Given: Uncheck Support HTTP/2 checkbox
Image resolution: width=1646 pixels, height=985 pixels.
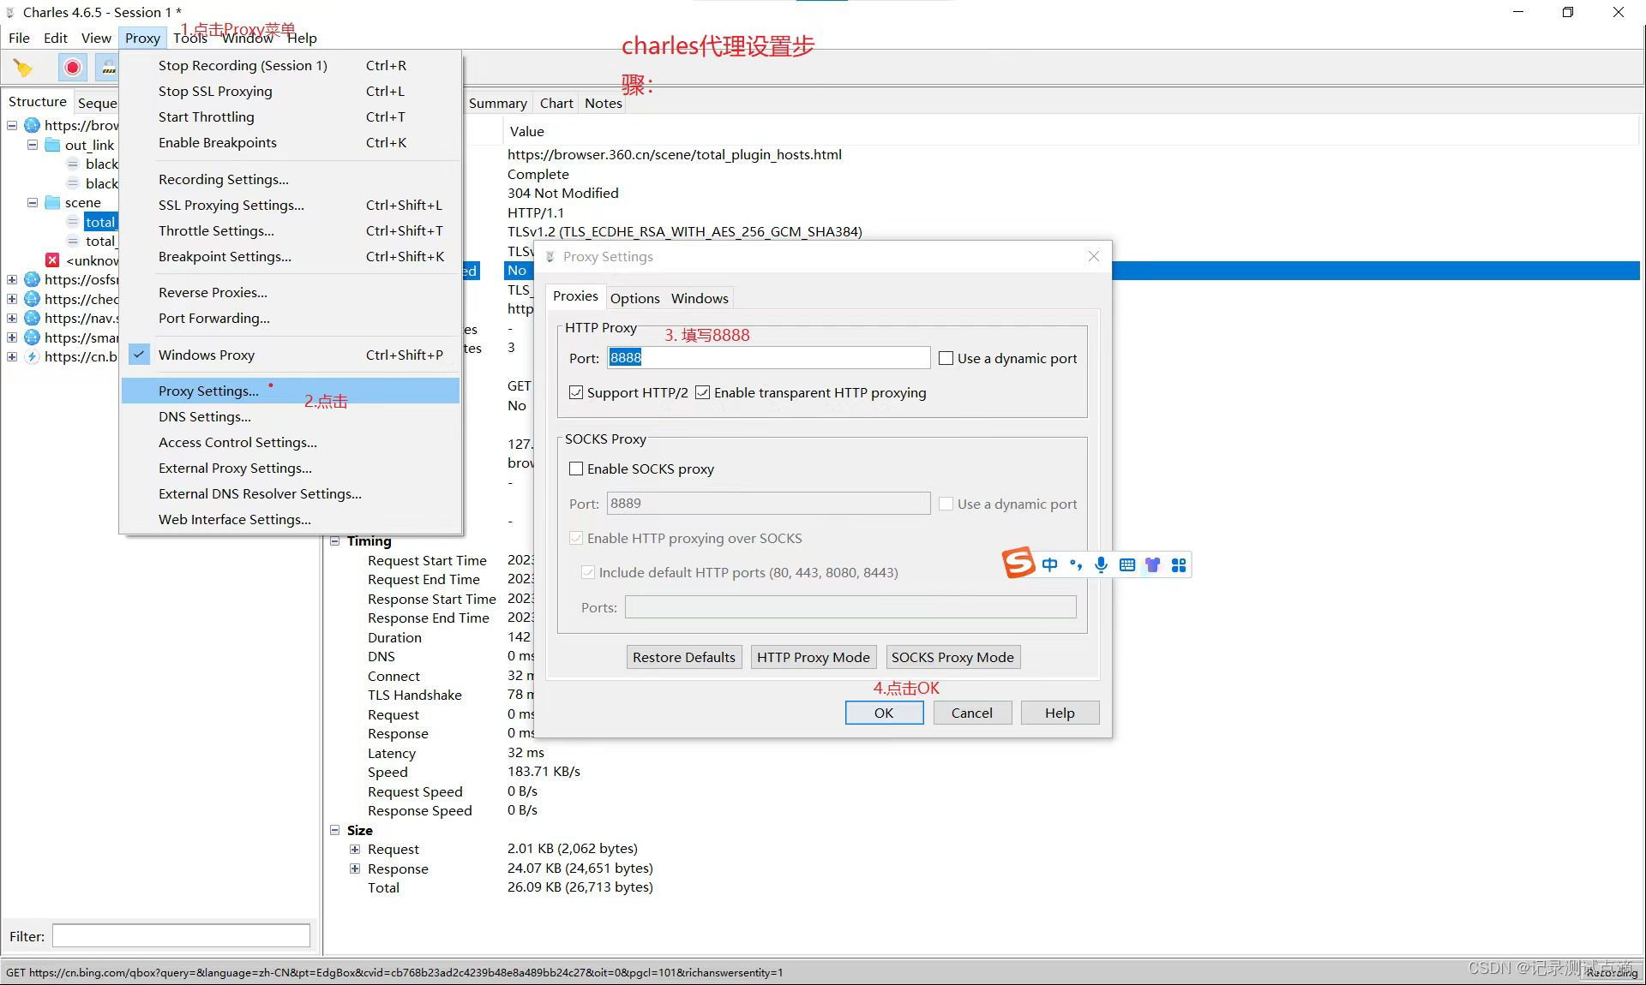Looking at the screenshot, I should pyautogui.click(x=576, y=392).
